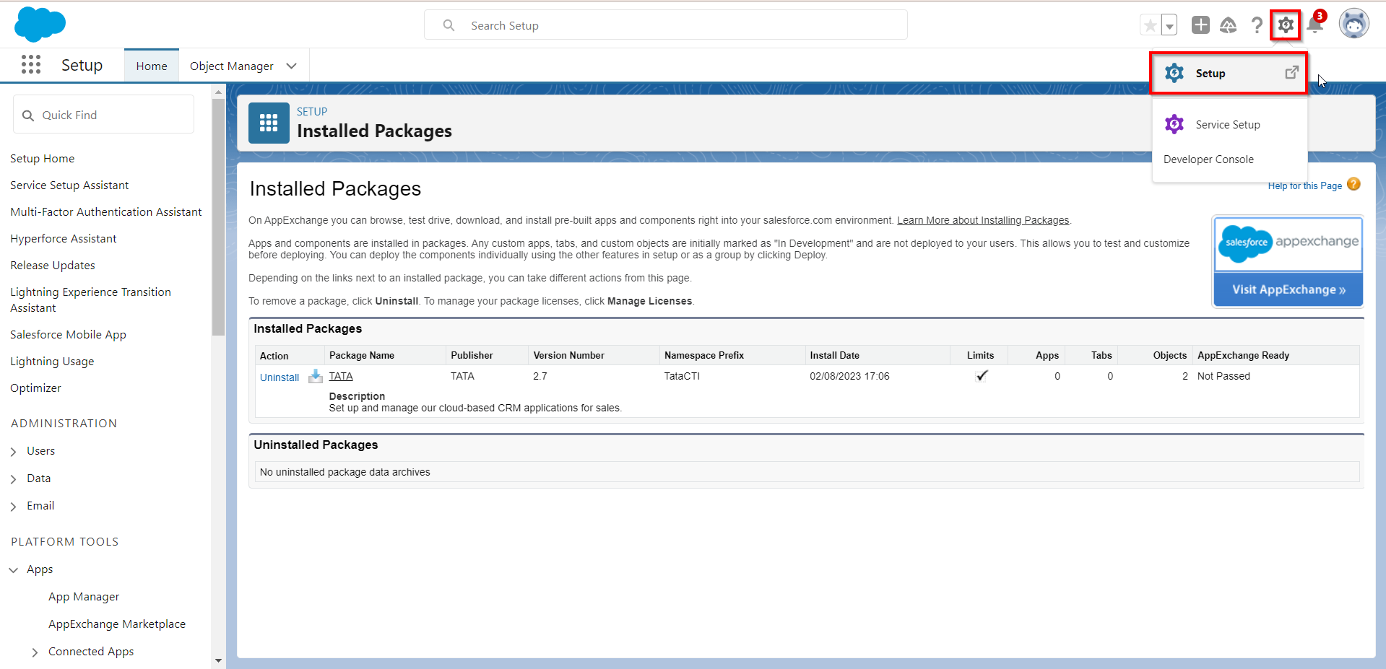Open Multi-Factor Authentication Assistant
Screen dimensions: 1386x669
tap(106, 212)
